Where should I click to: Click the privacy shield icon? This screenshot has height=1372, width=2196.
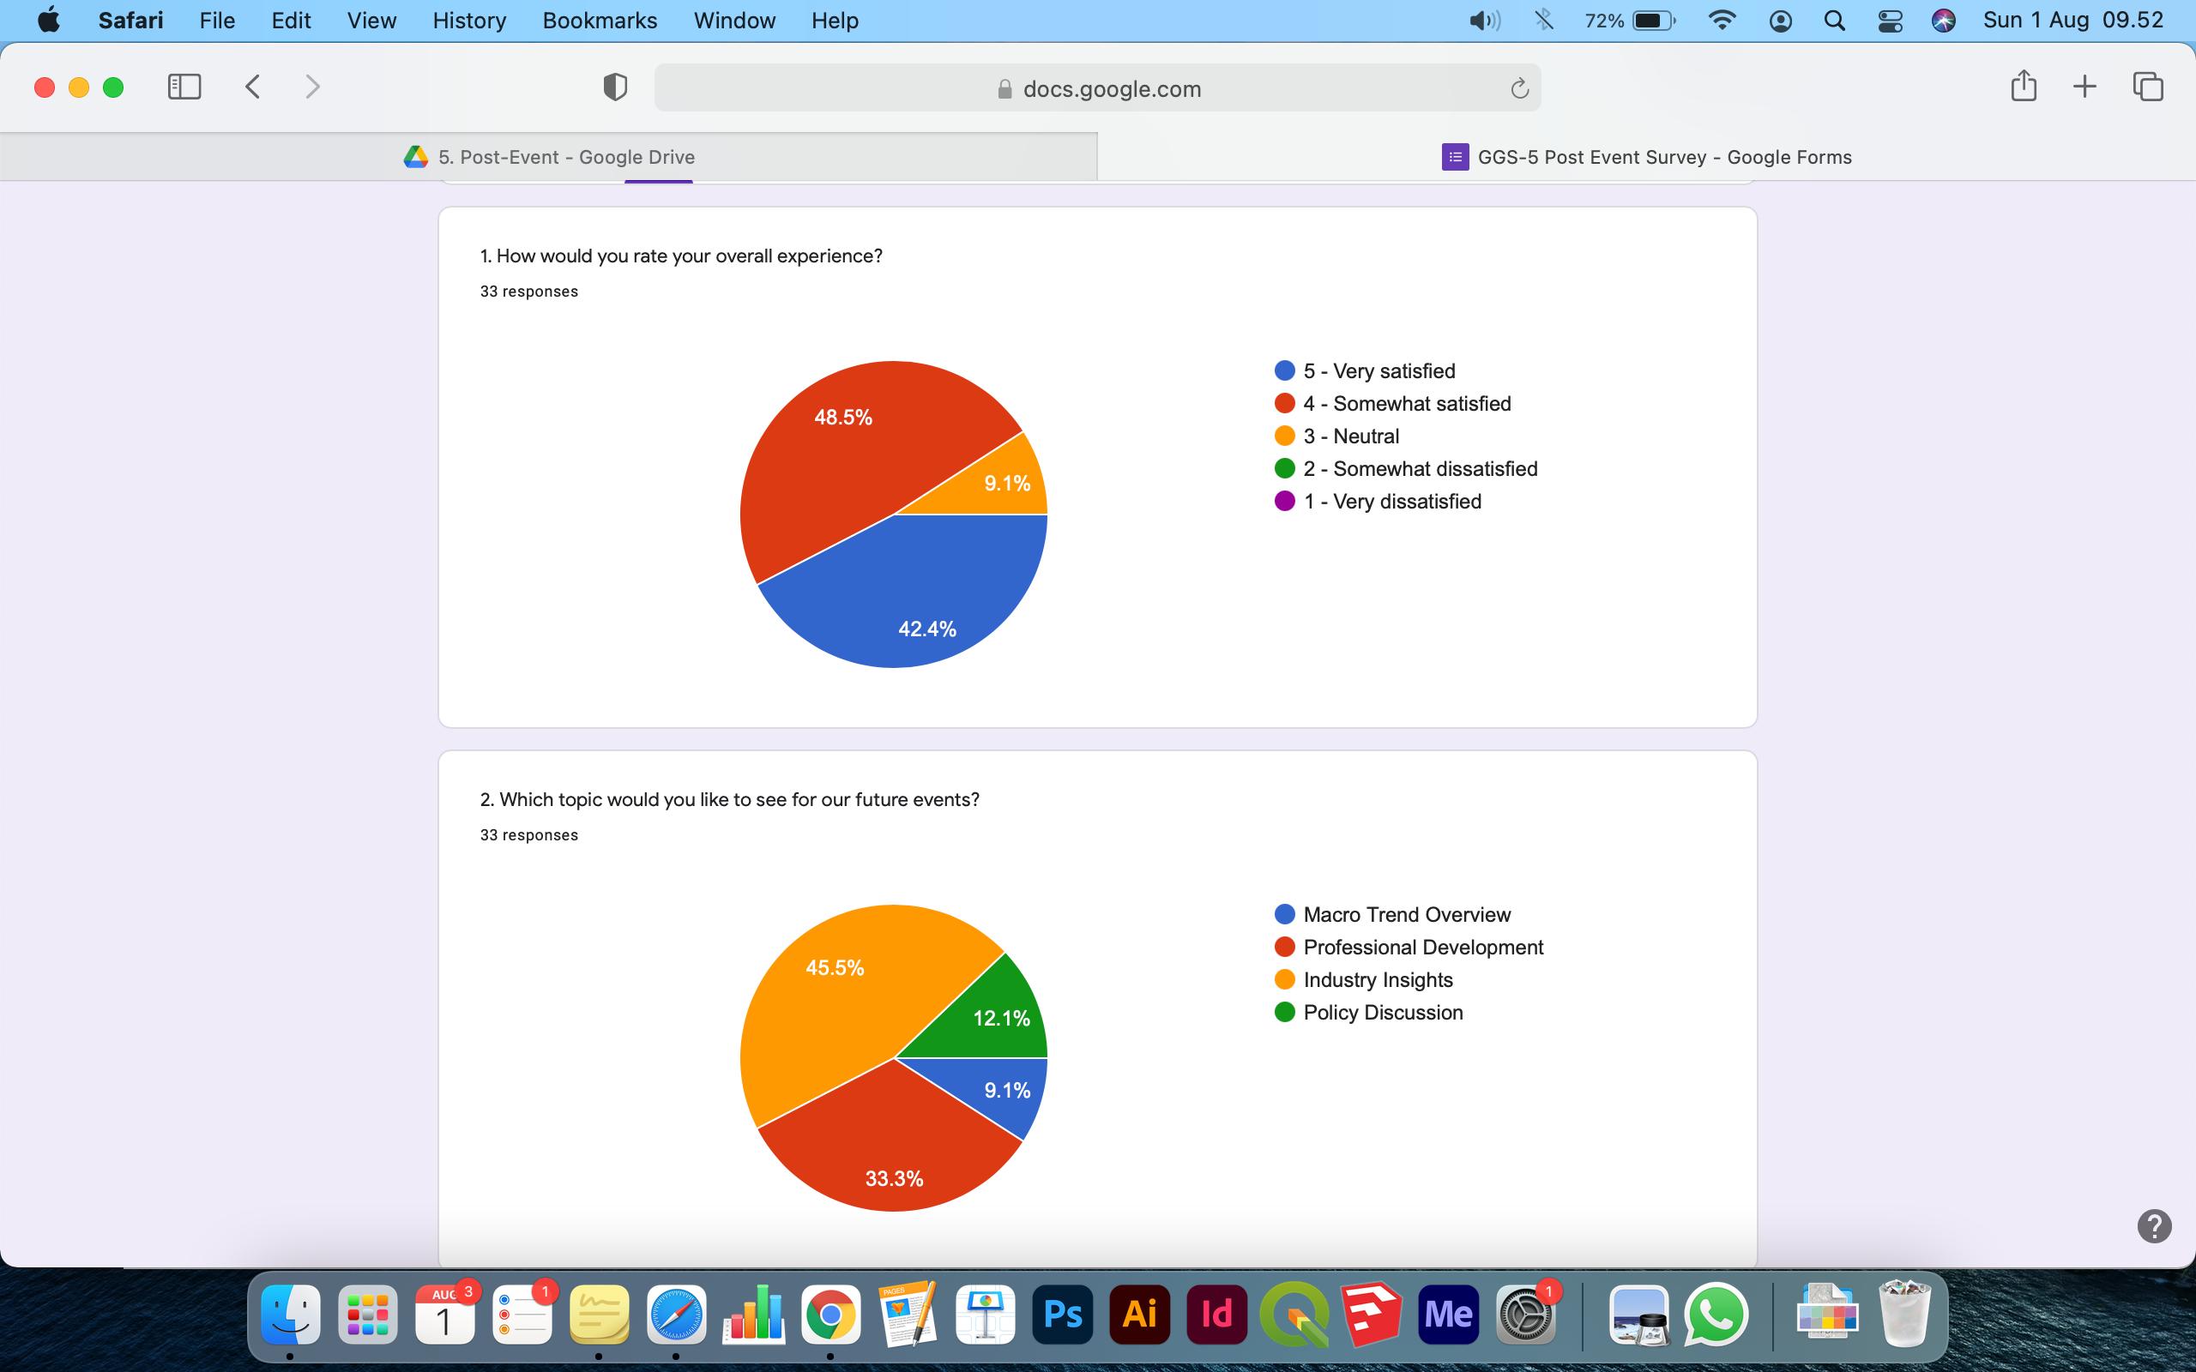pos(615,88)
